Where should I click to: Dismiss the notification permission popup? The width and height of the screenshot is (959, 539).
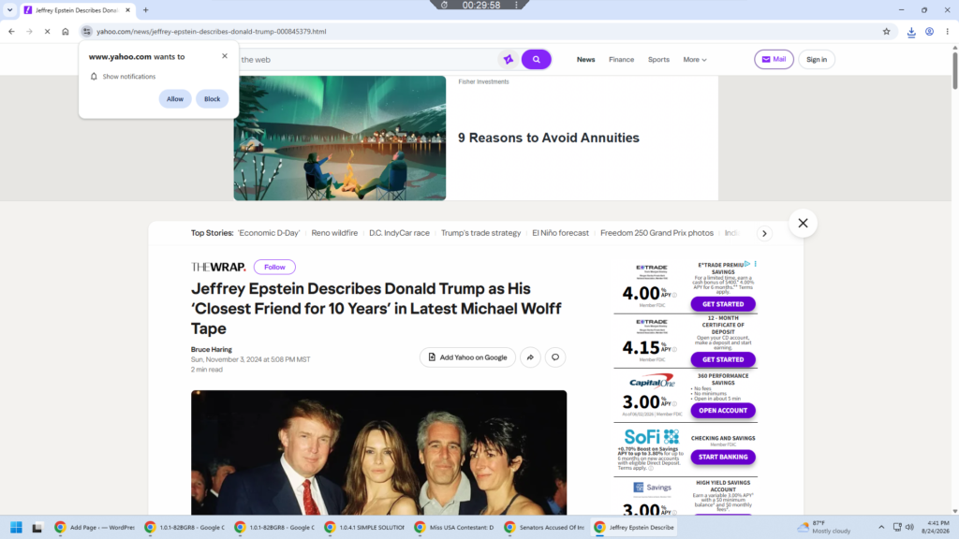click(225, 55)
